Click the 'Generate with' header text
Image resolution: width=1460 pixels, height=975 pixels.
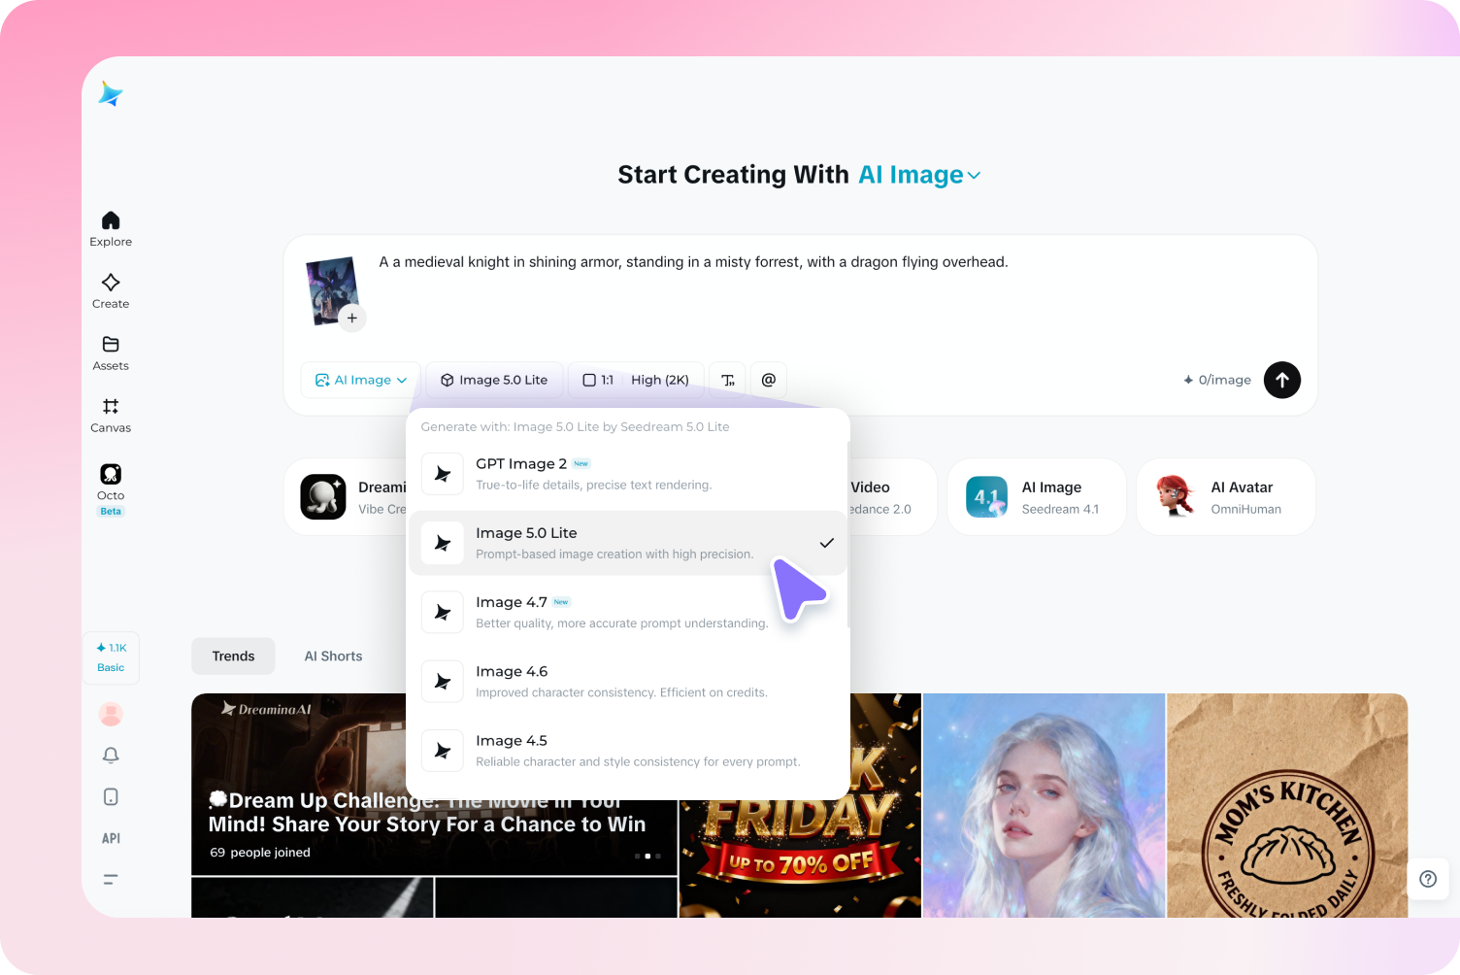[x=575, y=426]
